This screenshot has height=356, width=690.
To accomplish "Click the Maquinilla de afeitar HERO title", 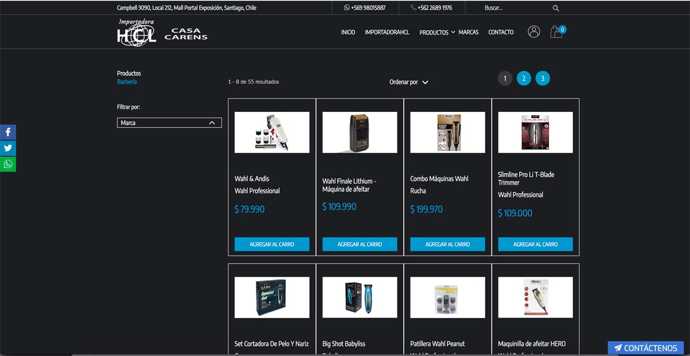I will pos(532,344).
